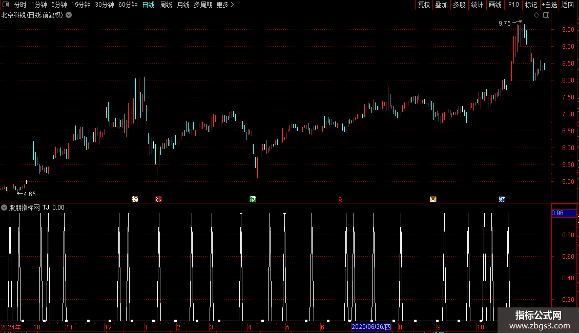Select the 日线 daily period tab
579x333 pixels.
(x=149, y=5)
